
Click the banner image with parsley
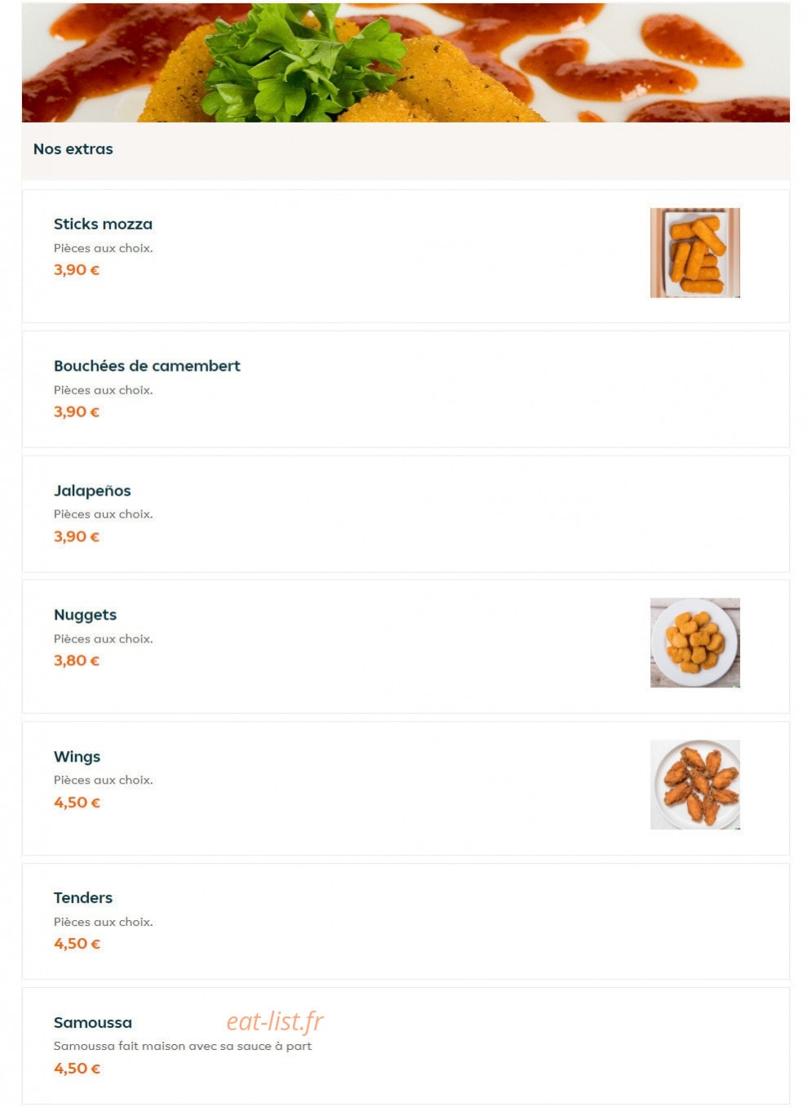pos(406,63)
